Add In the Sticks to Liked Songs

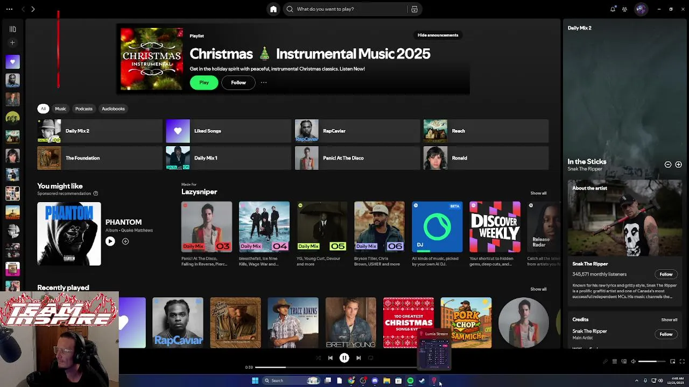(x=678, y=164)
